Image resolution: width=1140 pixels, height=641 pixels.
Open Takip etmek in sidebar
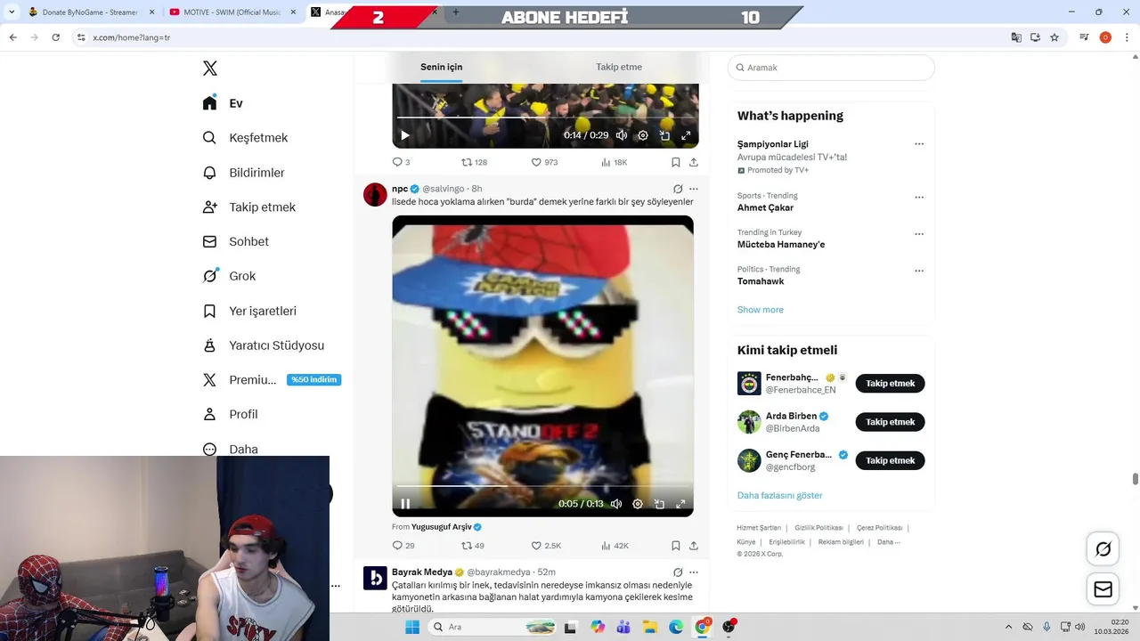pos(249,207)
